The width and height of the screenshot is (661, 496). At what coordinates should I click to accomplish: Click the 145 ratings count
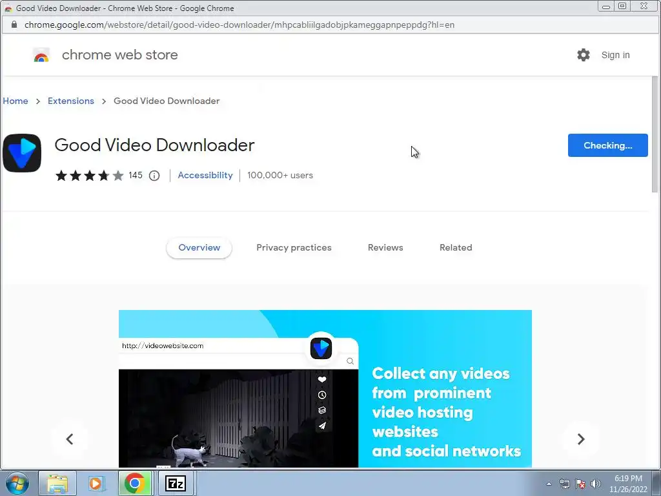136,175
